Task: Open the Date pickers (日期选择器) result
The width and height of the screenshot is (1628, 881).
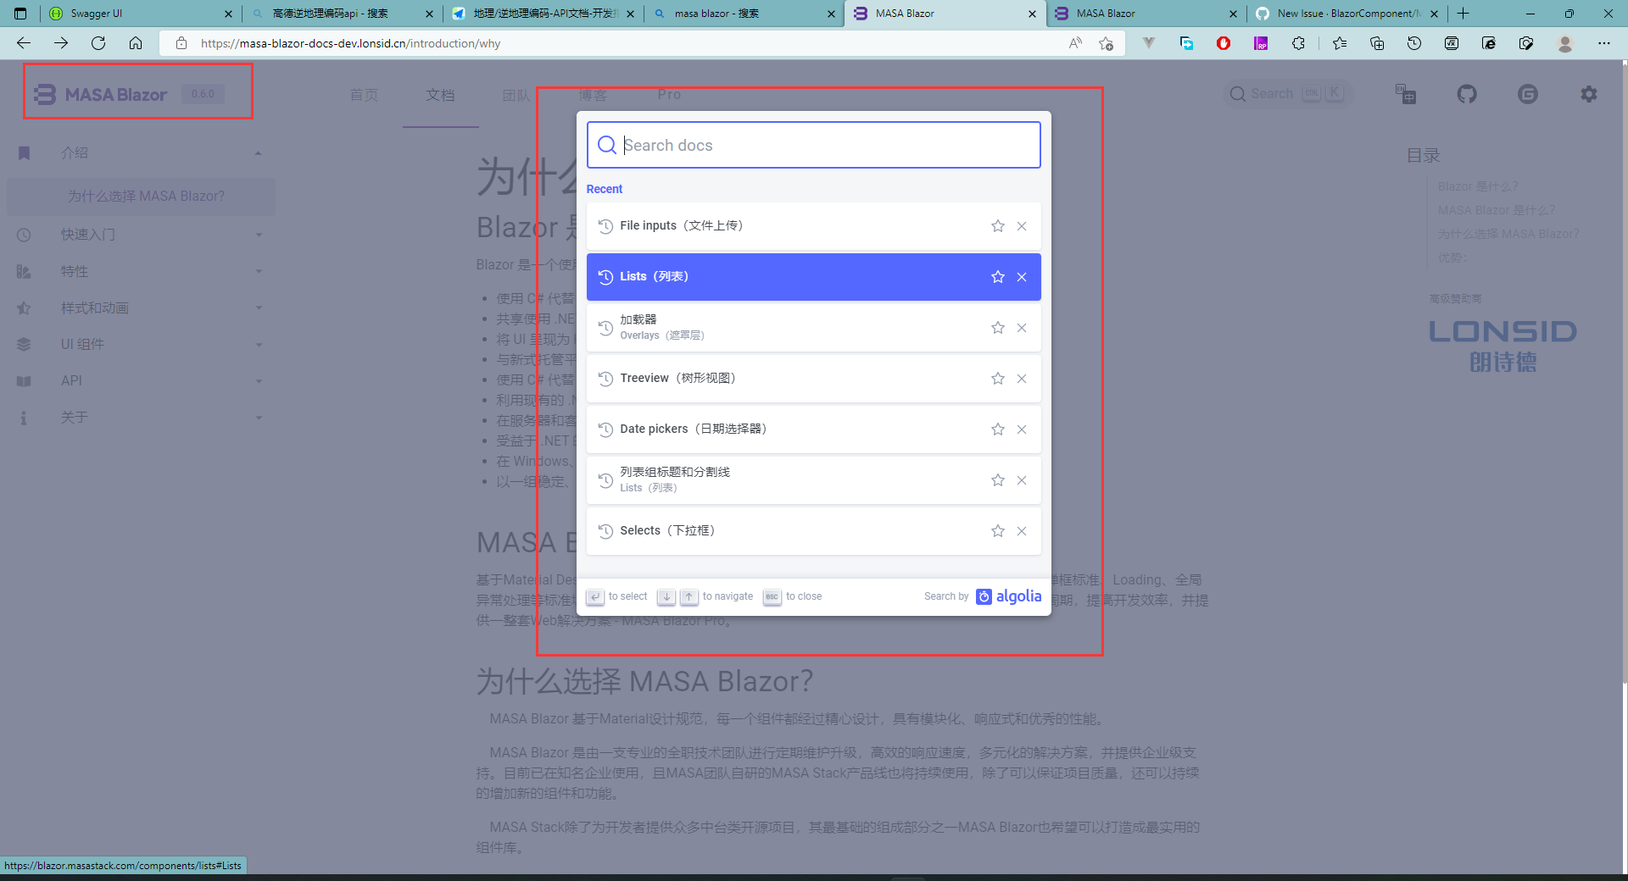Action: (813, 429)
